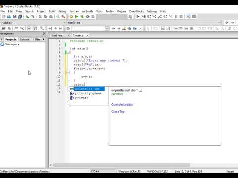Open the Build menu
The height and width of the screenshot is (178, 238).
(52, 11)
